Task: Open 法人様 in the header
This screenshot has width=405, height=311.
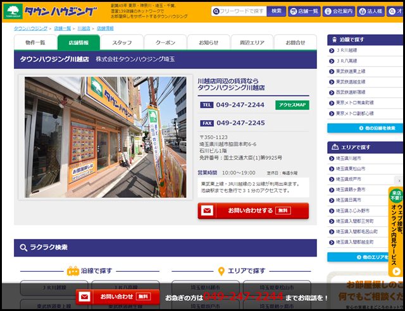Action: (x=371, y=11)
